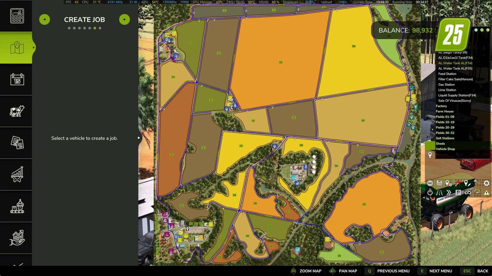Expand the Factory category
This screenshot has width=492, height=276.
pyautogui.click(x=441, y=106)
